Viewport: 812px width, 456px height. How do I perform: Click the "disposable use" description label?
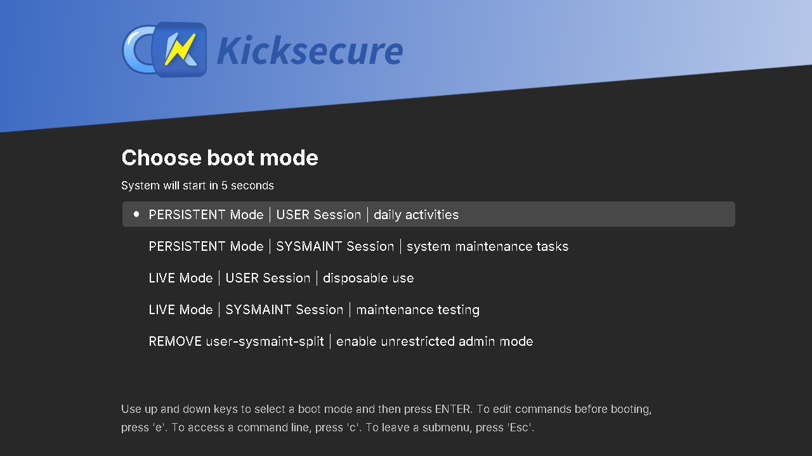click(368, 278)
